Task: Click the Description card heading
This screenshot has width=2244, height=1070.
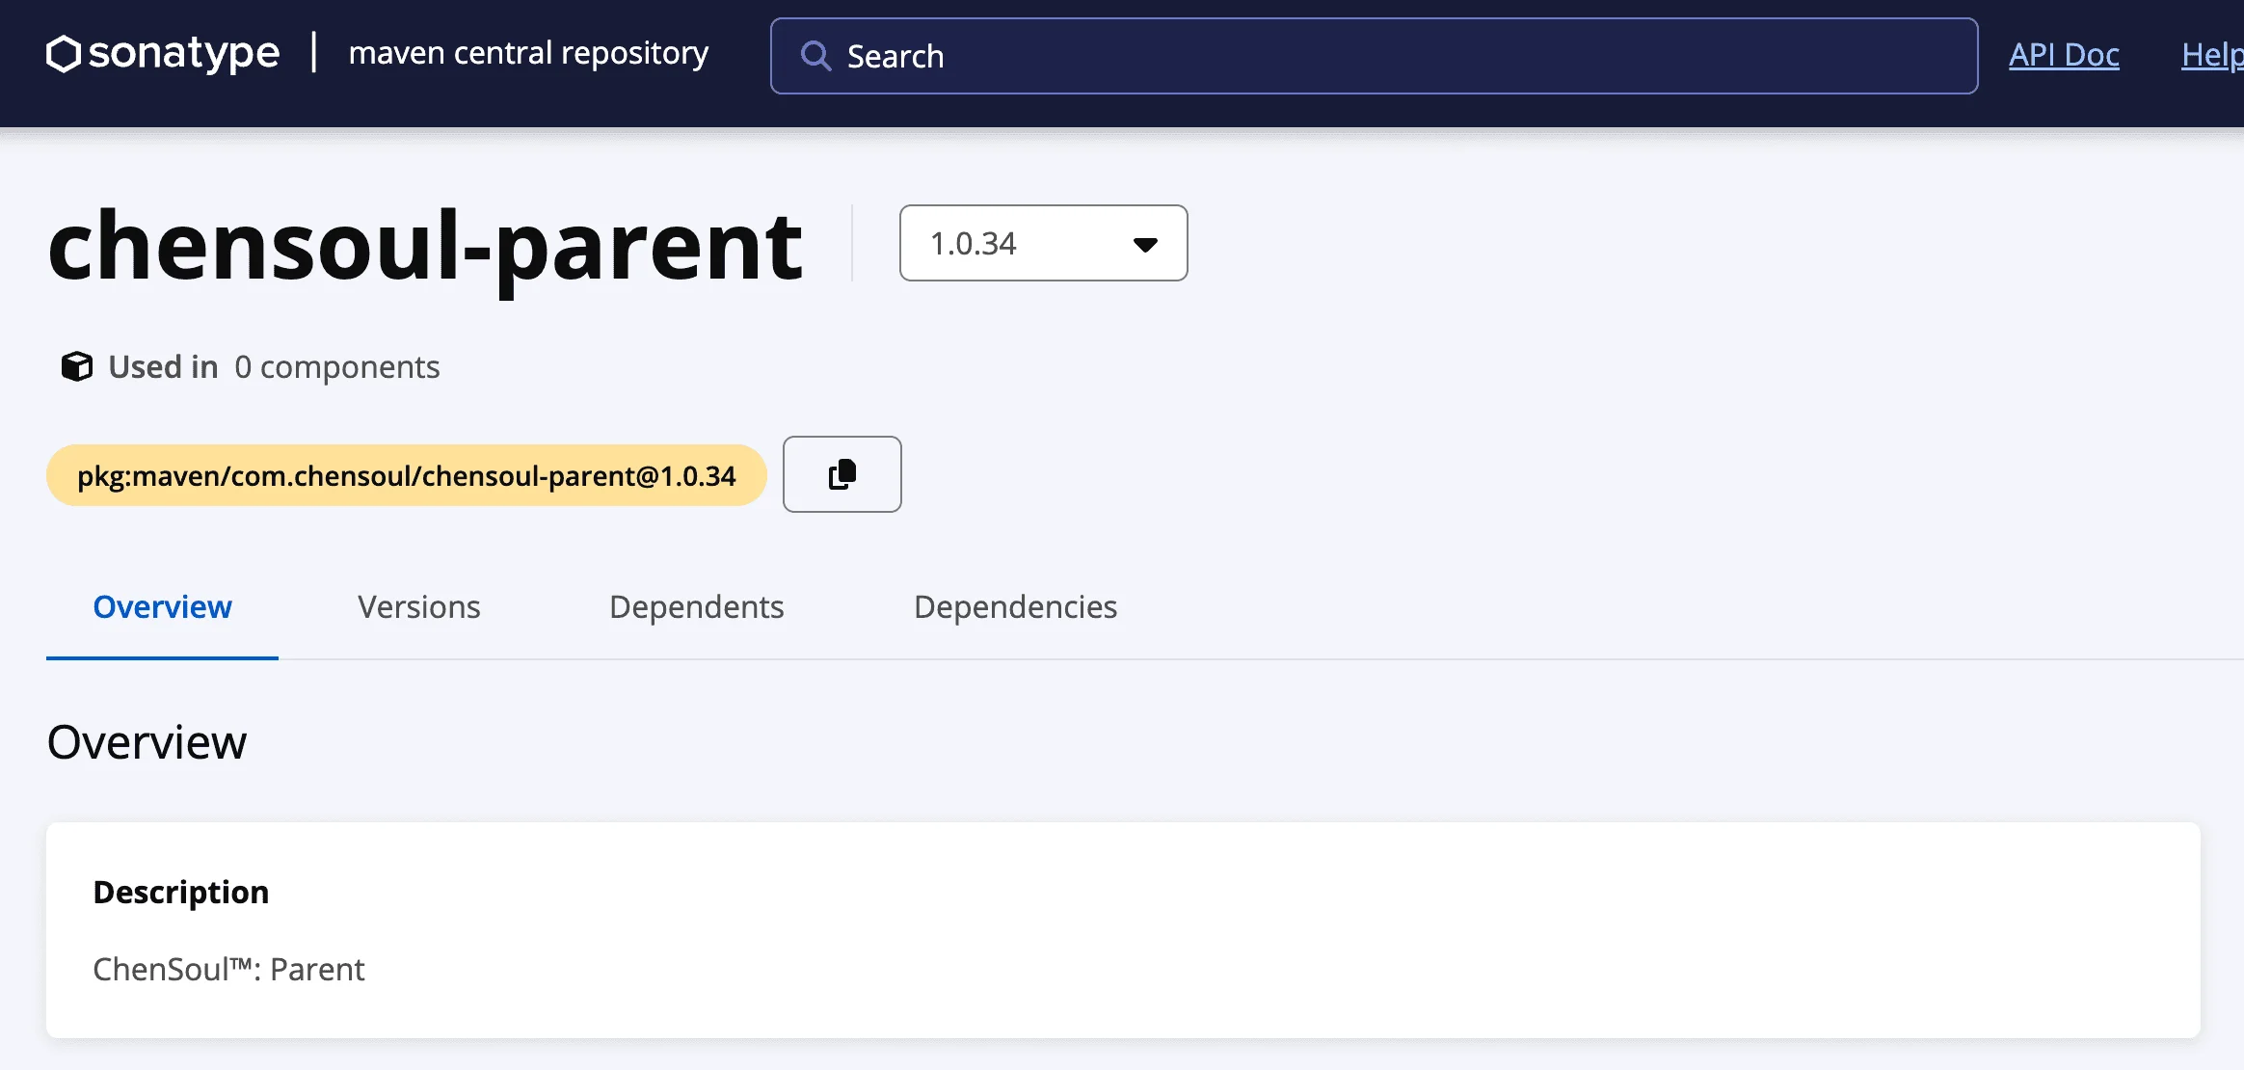Action: point(180,893)
